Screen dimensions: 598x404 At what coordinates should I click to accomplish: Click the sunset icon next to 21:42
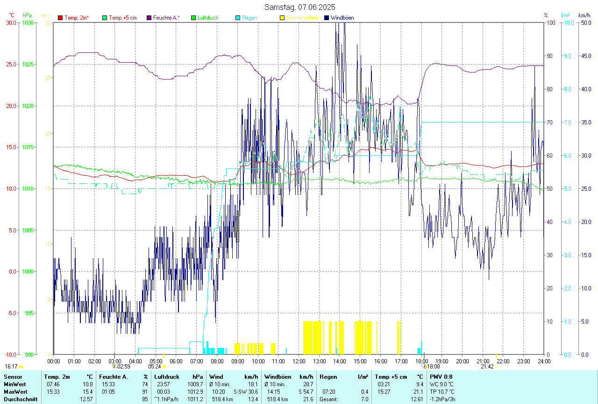pos(497,367)
